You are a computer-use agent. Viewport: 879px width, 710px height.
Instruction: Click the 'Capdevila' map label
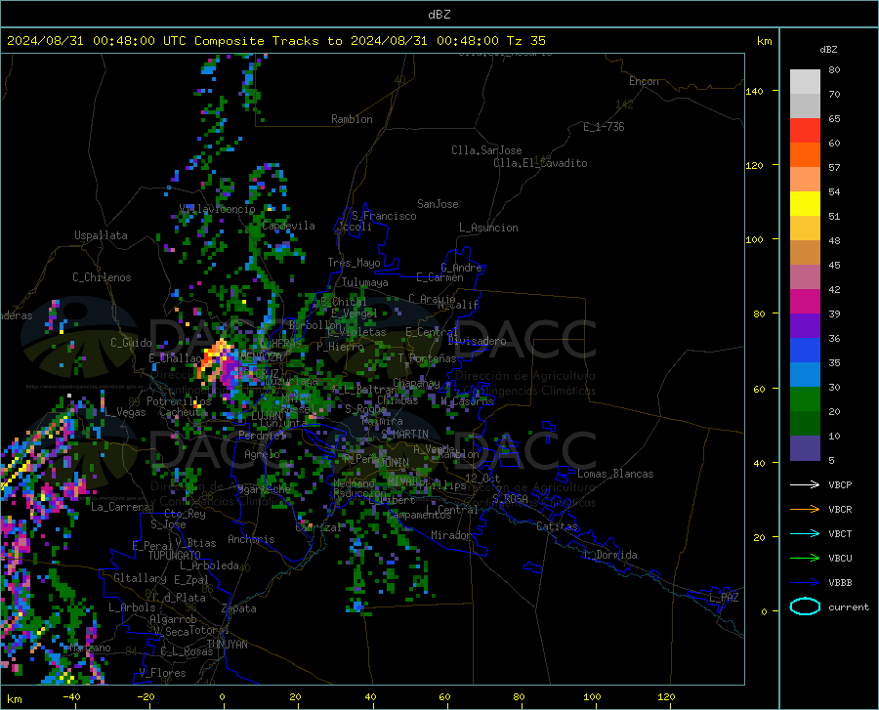[288, 226]
